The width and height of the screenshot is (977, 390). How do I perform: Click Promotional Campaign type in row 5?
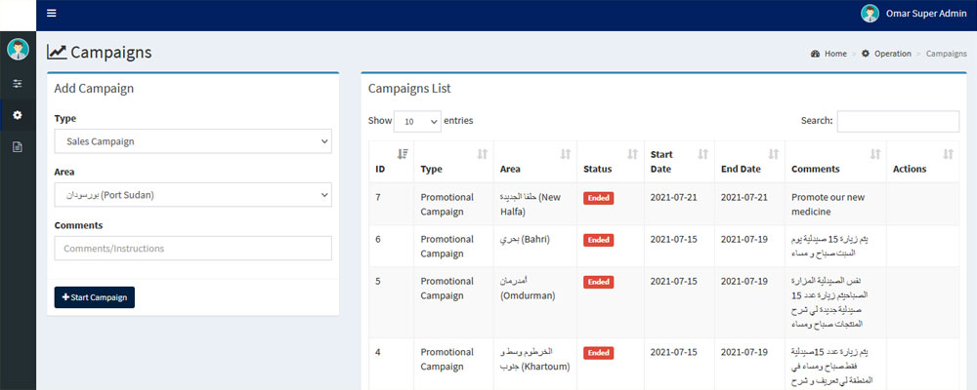coord(447,289)
